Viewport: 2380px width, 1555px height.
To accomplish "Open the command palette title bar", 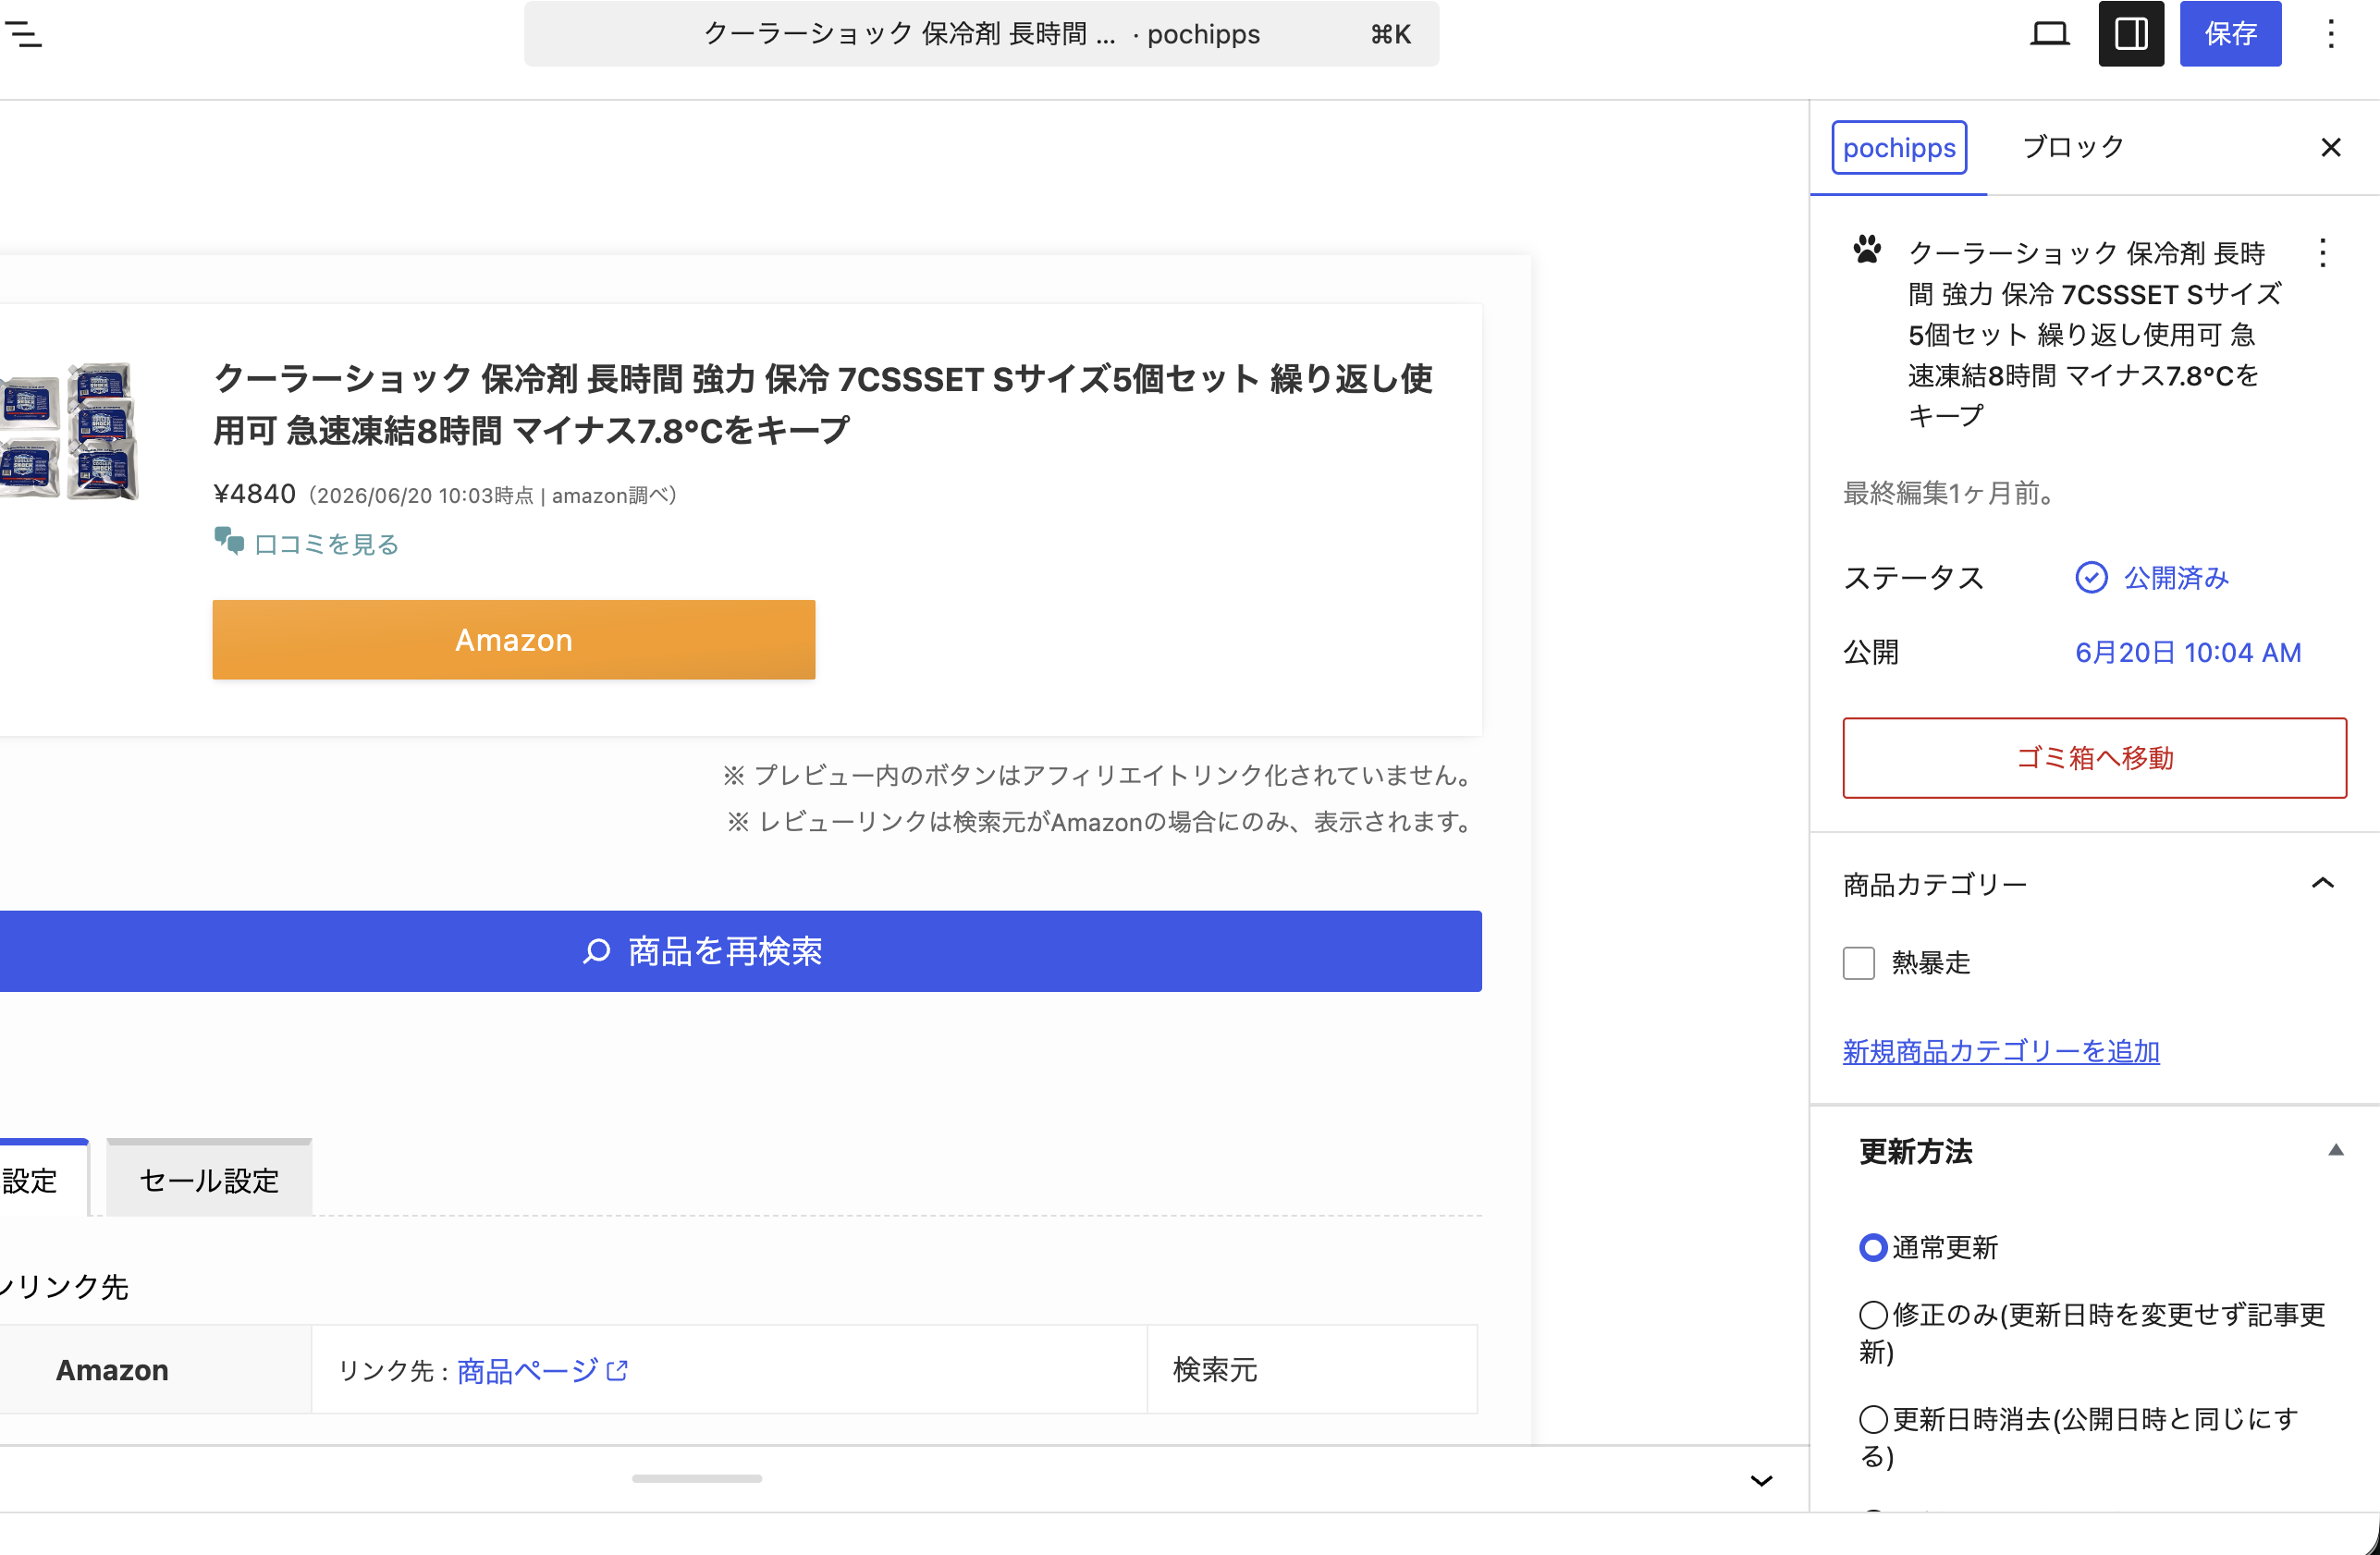I will pyautogui.click(x=981, y=34).
